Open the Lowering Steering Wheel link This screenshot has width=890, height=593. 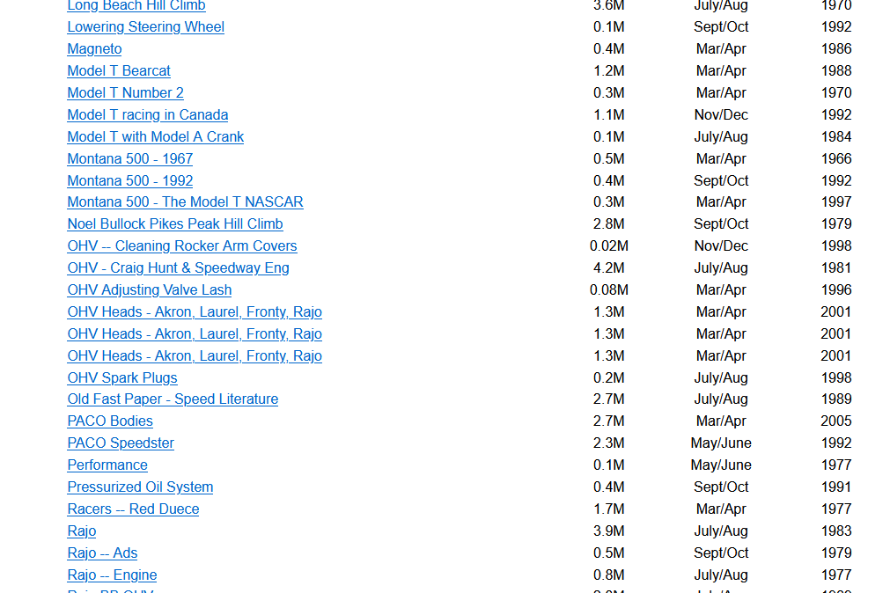point(145,27)
